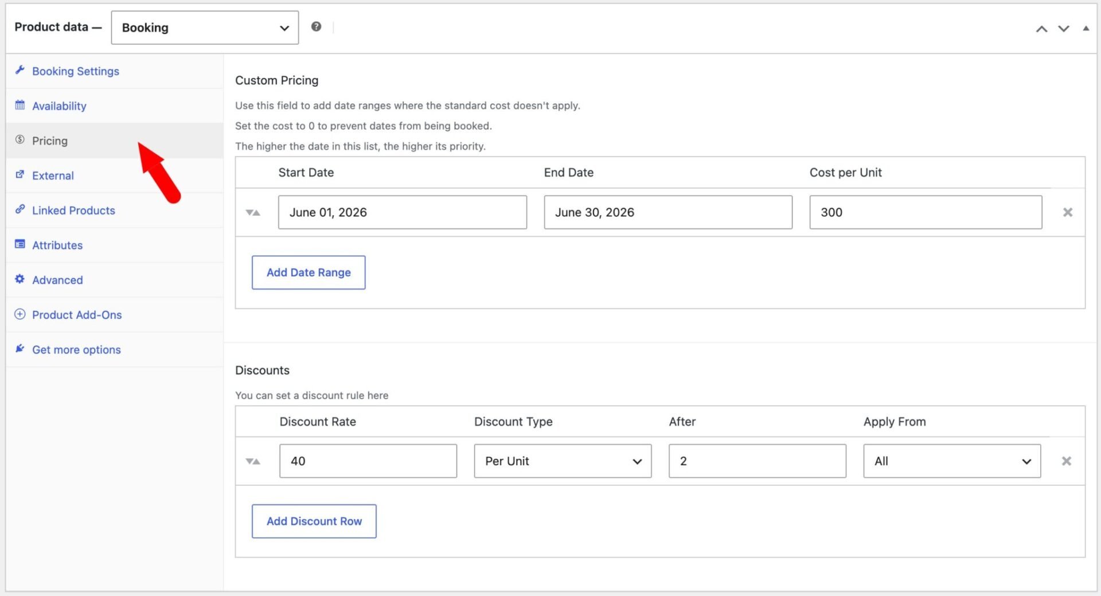
Task: Click the sort handle beside the date range
Action: coord(253,212)
